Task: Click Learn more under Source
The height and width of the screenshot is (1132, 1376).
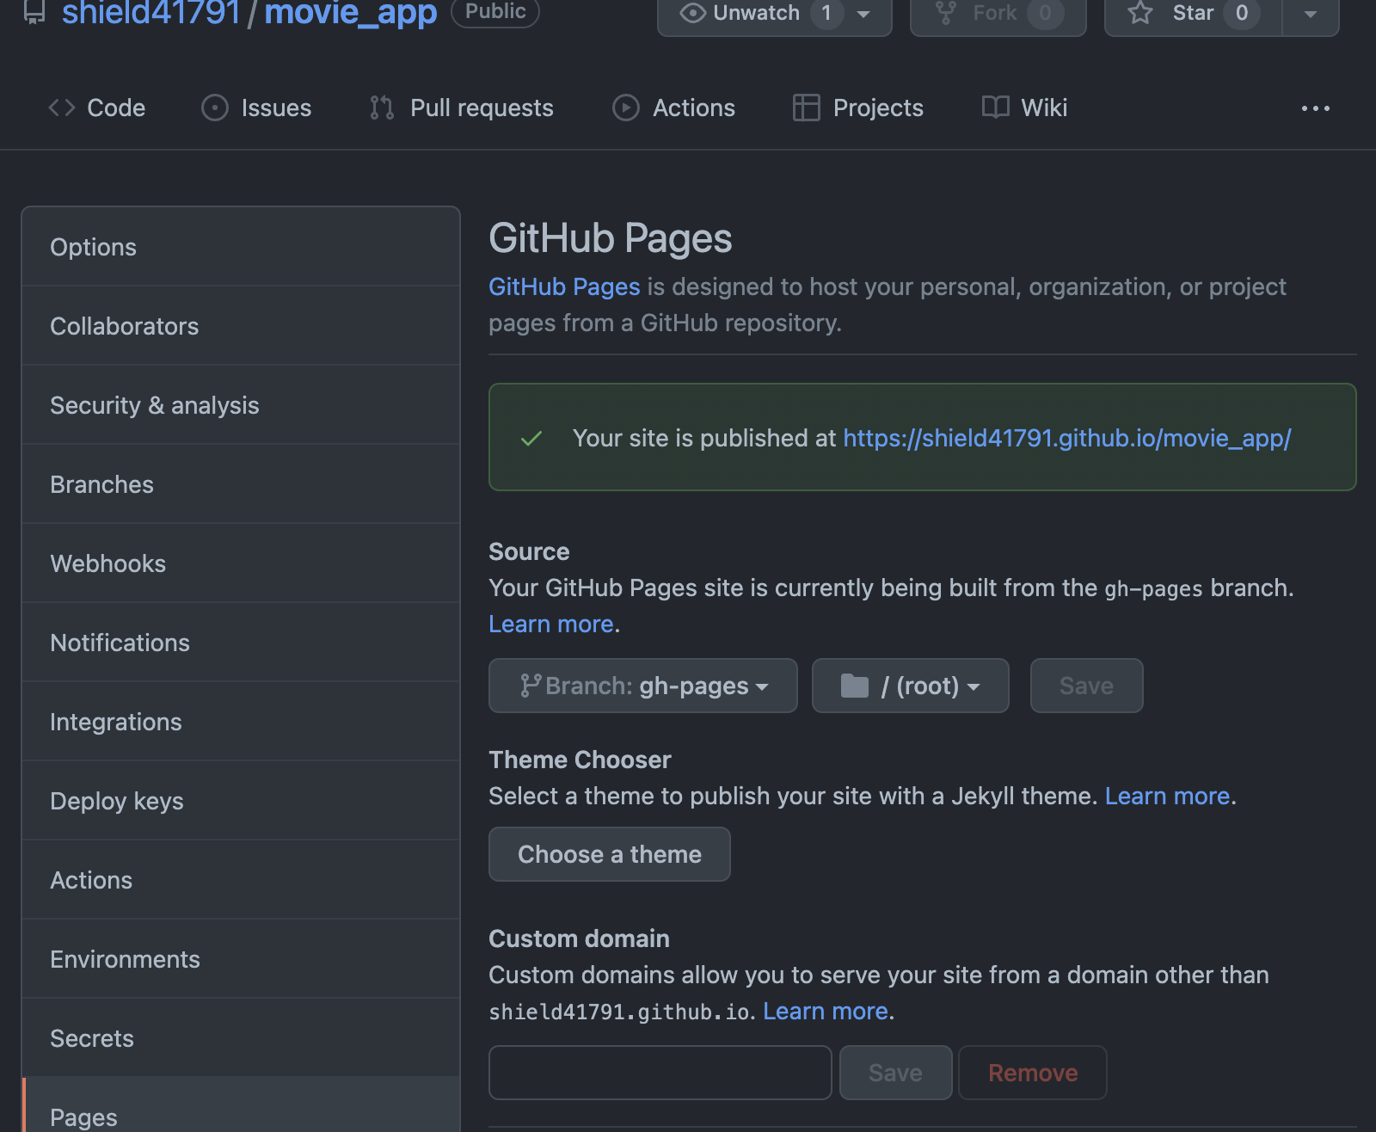Action: (x=551, y=624)
